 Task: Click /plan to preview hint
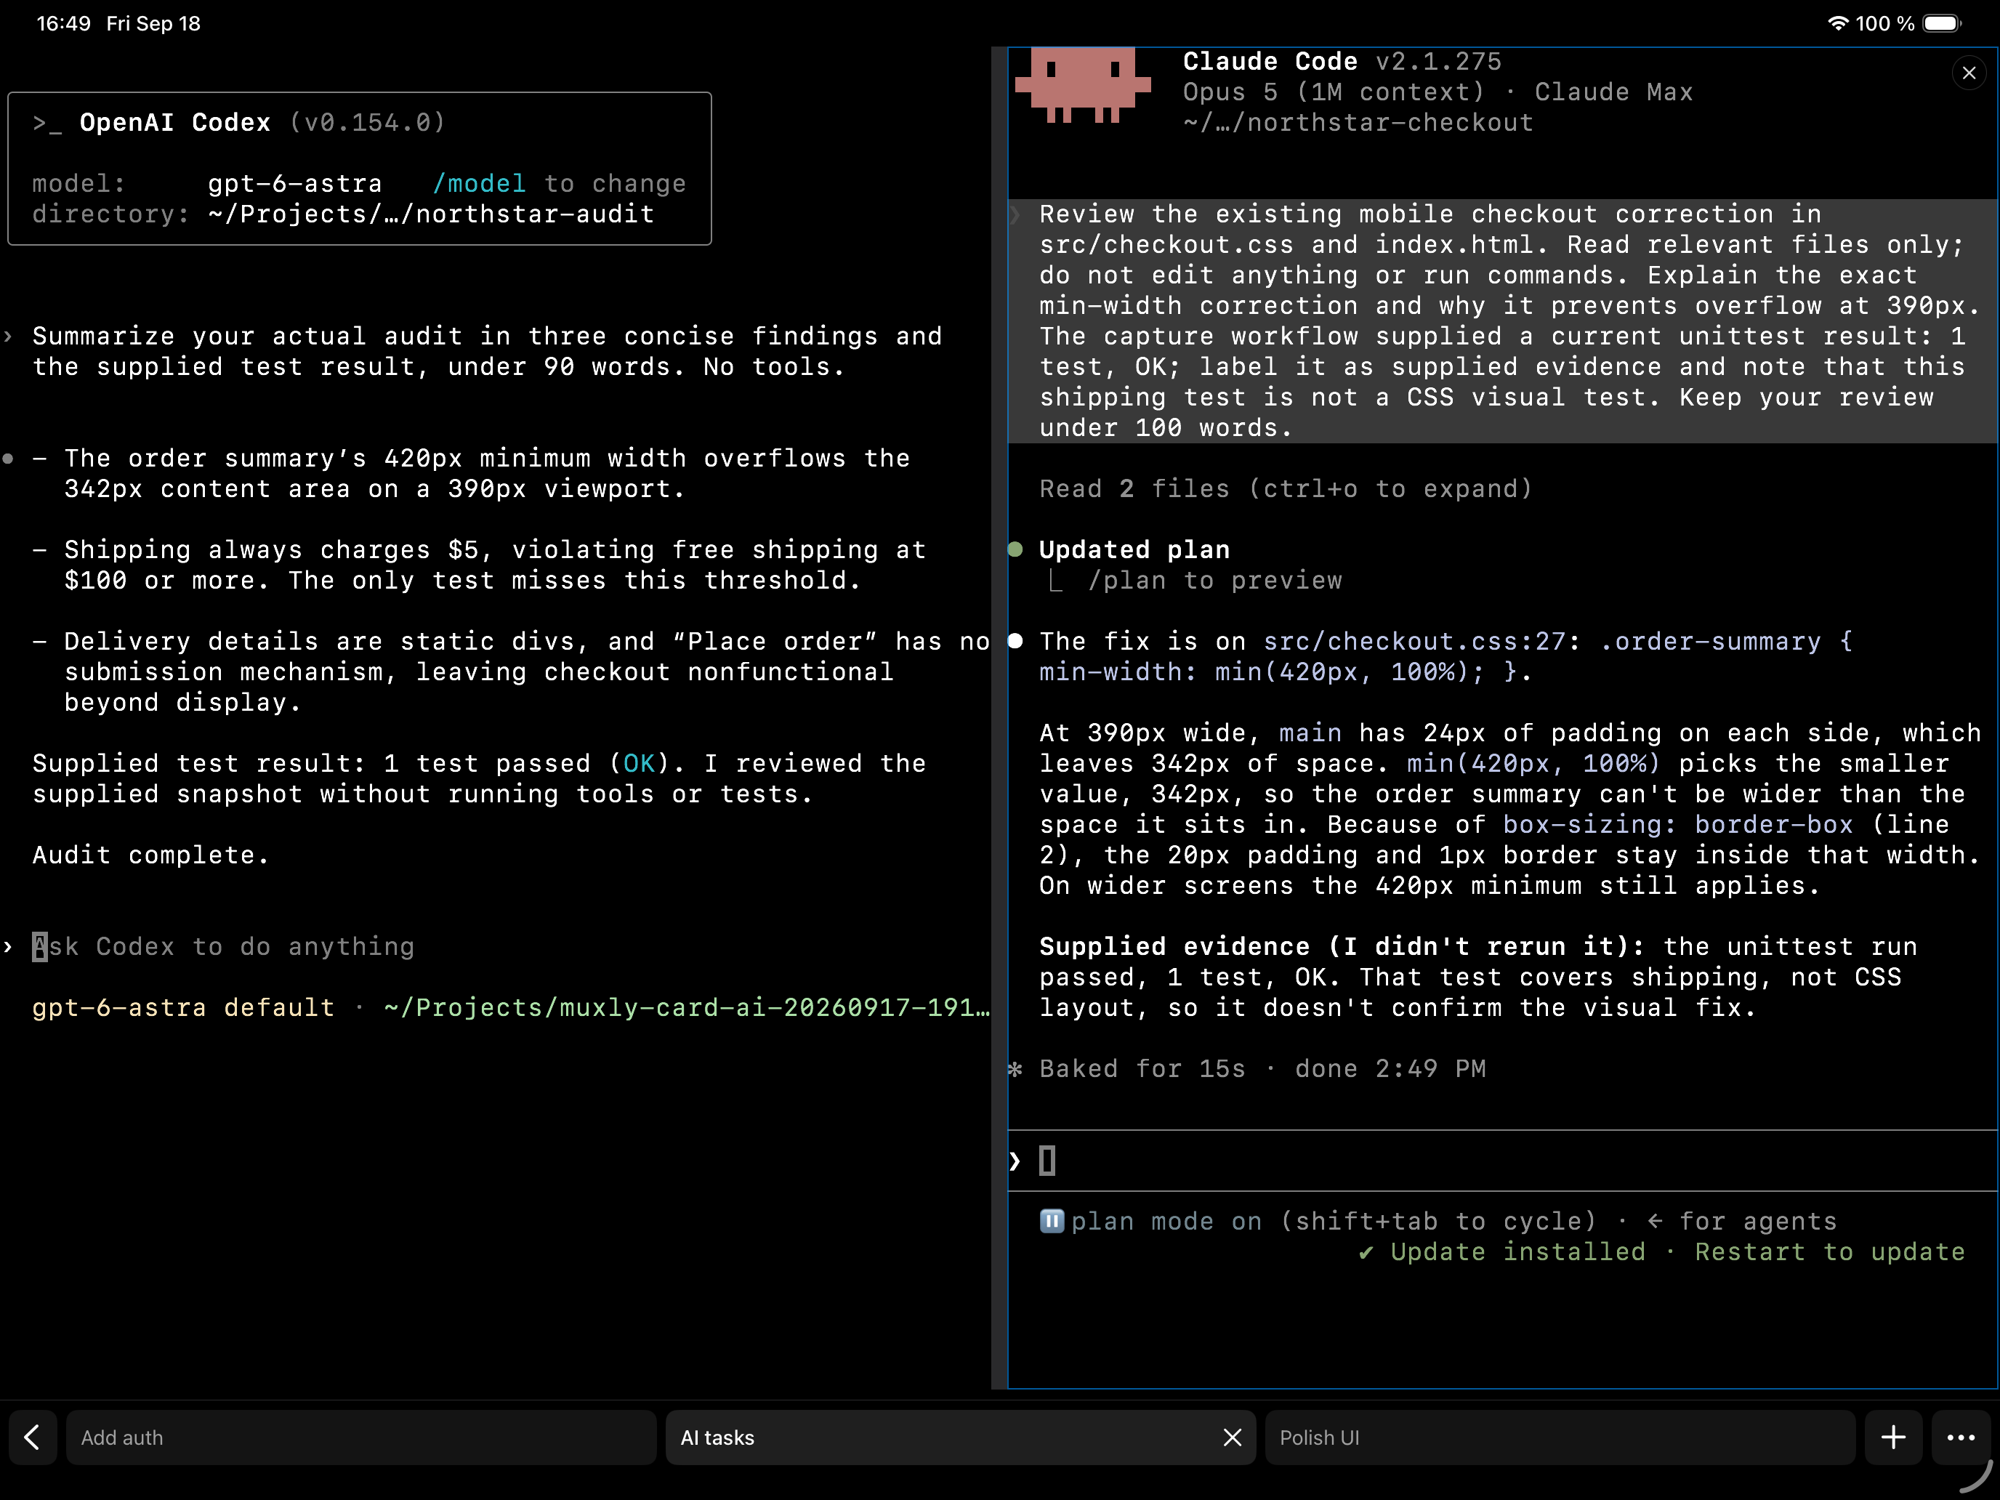tap(1214, 581)
